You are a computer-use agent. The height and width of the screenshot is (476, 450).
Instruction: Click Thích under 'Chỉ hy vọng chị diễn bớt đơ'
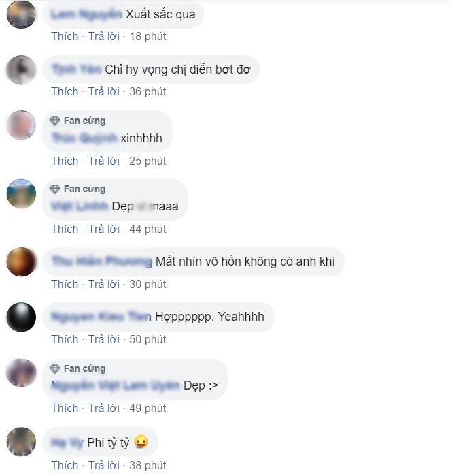click(x=65, y=91)
